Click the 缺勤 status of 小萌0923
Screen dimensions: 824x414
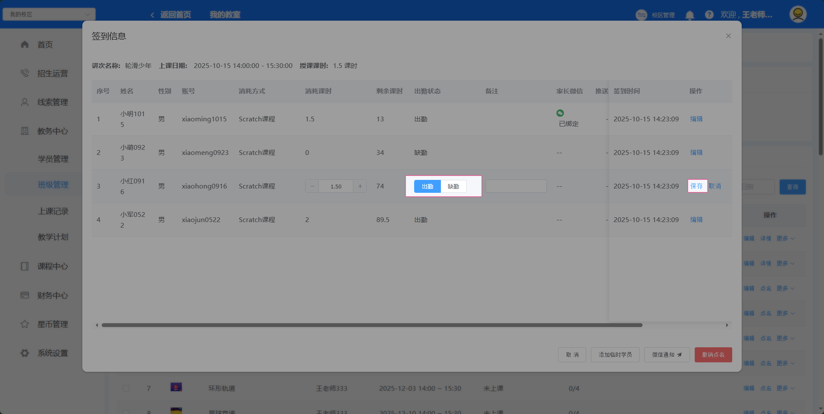pyautogui.click(x=421, y=152)
